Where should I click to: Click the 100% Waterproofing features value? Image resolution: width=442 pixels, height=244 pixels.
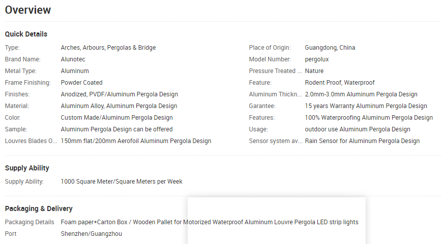[369, 118]
